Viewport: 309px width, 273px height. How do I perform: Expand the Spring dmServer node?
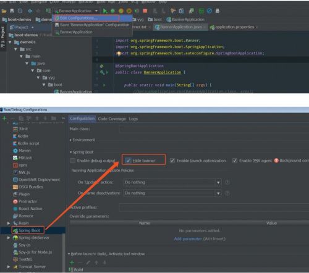pyautogui.click(x=9, y=238)
